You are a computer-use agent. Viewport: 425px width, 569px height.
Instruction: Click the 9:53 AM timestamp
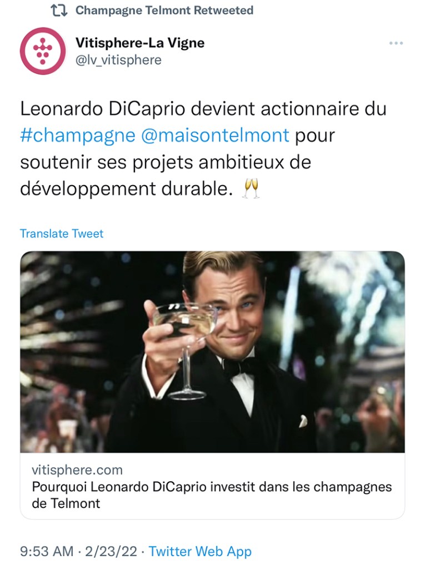click(47, 552)
